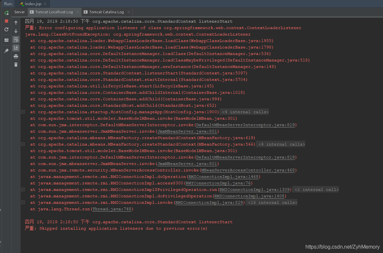Viewport: 383px width, 253px height.
Task: Click the WebappClassLoaderBase.java:1955 stack line
Action: tap(152, 41)
